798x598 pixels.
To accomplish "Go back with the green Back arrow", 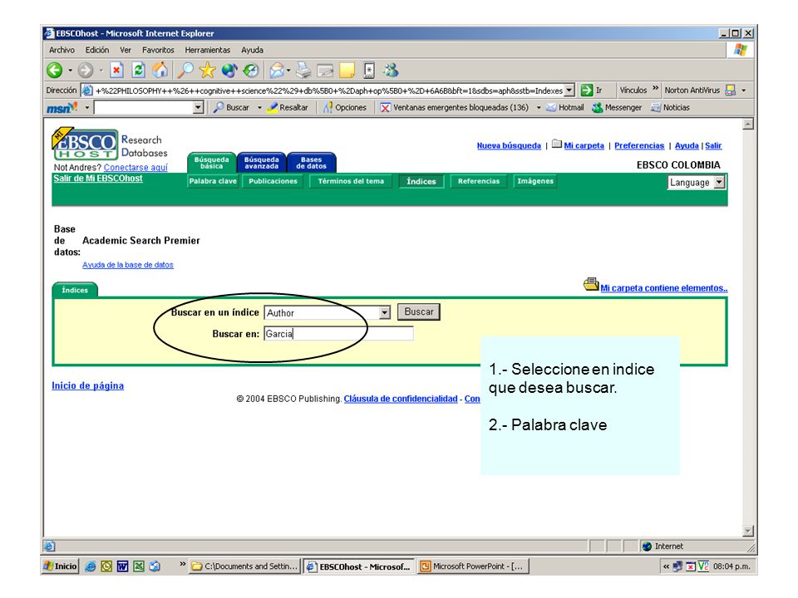I will pos(55,70).
